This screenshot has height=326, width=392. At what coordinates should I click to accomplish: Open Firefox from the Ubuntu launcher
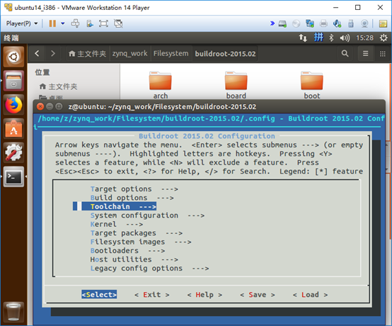pyautogui.click(x=13, y=105)
